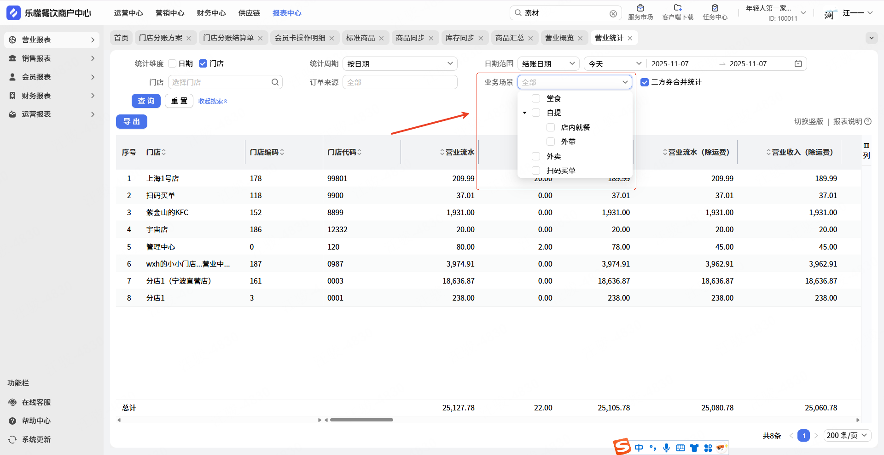Close the 商品汇总 tab
The width and height of the screenshot is (884, 455).
[530, 38]
